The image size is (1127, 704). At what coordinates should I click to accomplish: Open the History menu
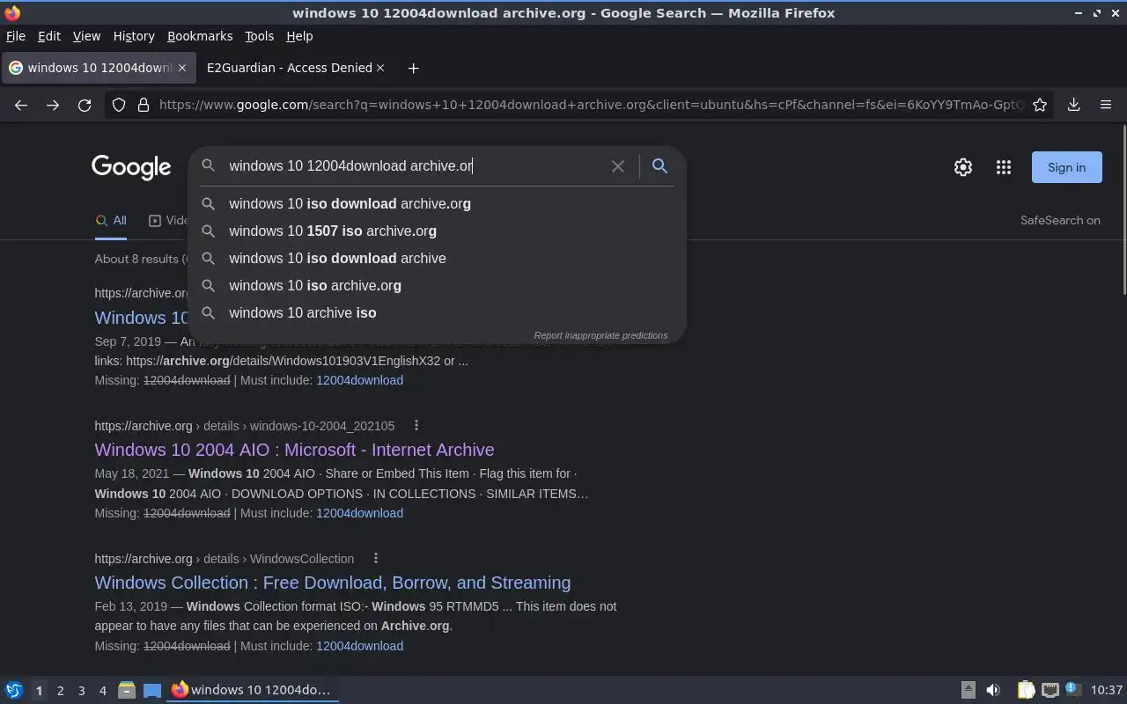tap(134, 36)
